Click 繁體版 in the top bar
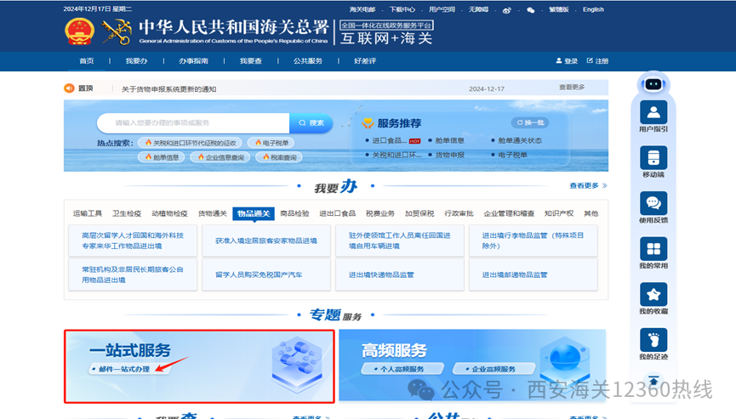The image size is (736, 419). [x=559, y=9]
